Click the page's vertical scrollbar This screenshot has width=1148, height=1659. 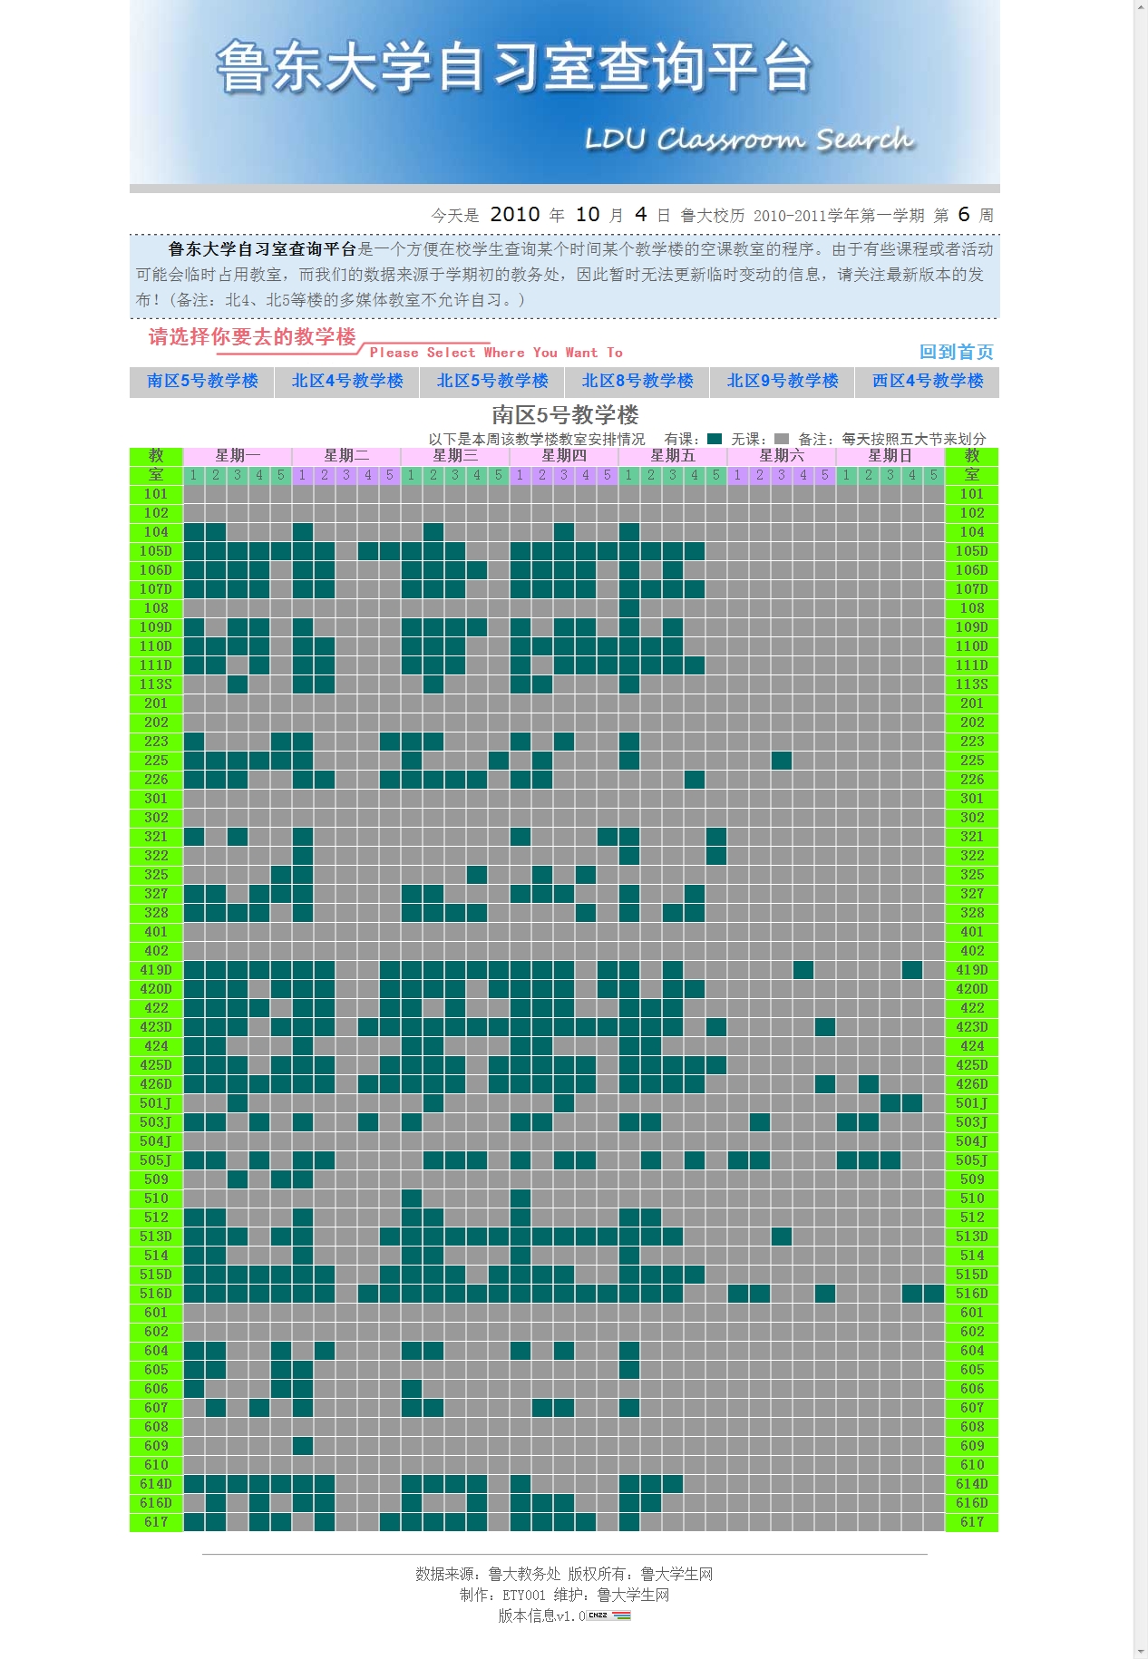(x=1141, y=829)
